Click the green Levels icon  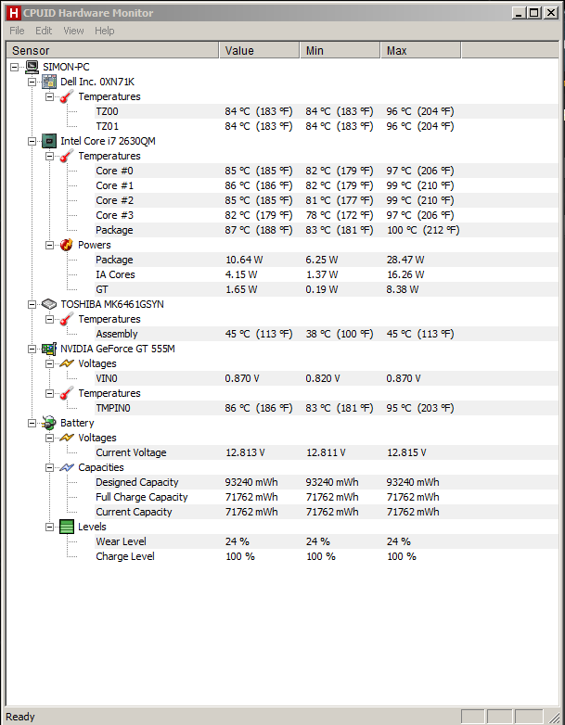pos(67,527)
